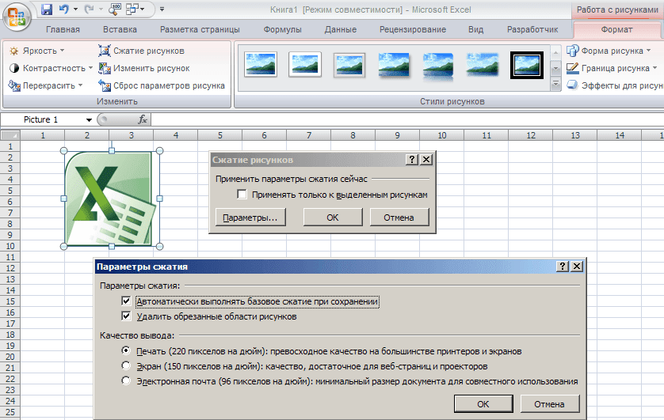
Task: Choose Change Picture (Изменить рисунок)
Action: (x=144, y=68)
